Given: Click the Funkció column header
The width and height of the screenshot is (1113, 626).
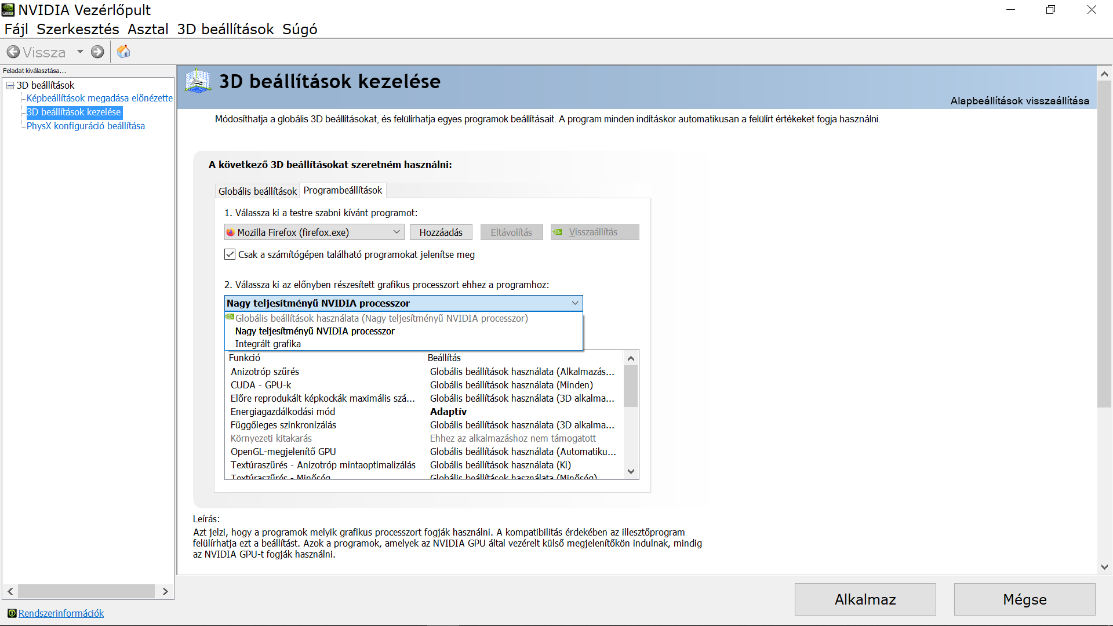Looking at the screenshot, I should (325, 358).
